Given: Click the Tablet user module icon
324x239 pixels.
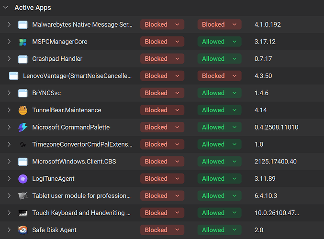Looking at the screenshot, I should point(22,196).
